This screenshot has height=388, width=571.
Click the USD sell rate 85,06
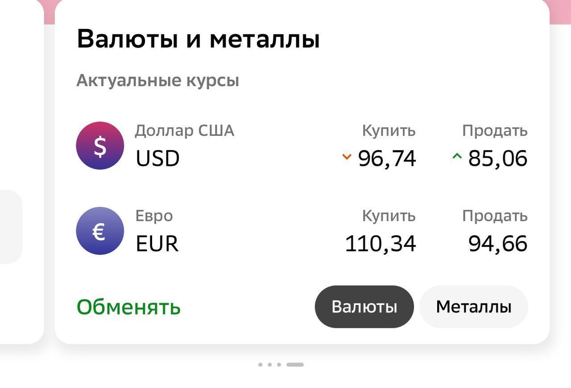[497, 159]
